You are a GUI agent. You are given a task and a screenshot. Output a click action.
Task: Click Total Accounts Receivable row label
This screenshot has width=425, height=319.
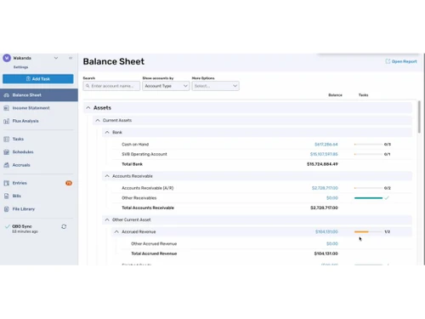[x=148, y=208]
